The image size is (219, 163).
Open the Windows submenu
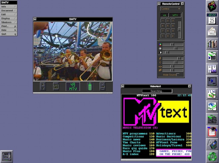(9, 22)
